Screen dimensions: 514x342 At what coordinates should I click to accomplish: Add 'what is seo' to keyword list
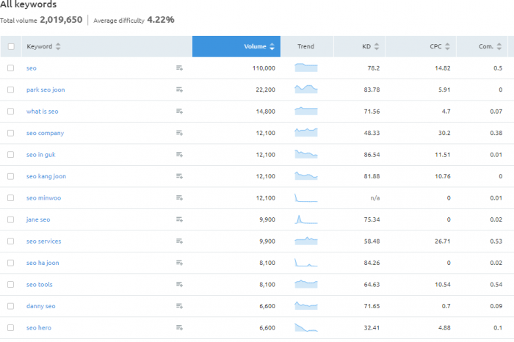179,112
